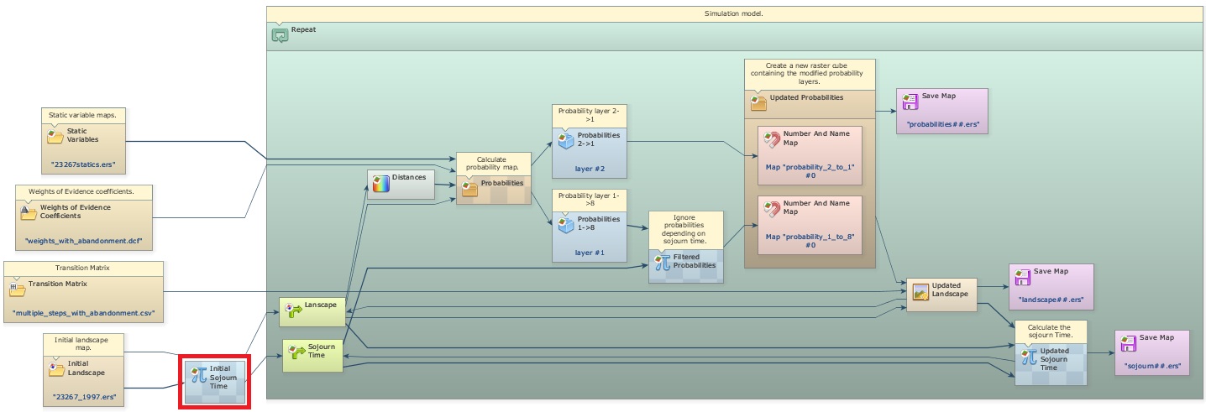Select the Static Variables folder icon
This screenshot has height=412, width=1206.
click(55, 135)
